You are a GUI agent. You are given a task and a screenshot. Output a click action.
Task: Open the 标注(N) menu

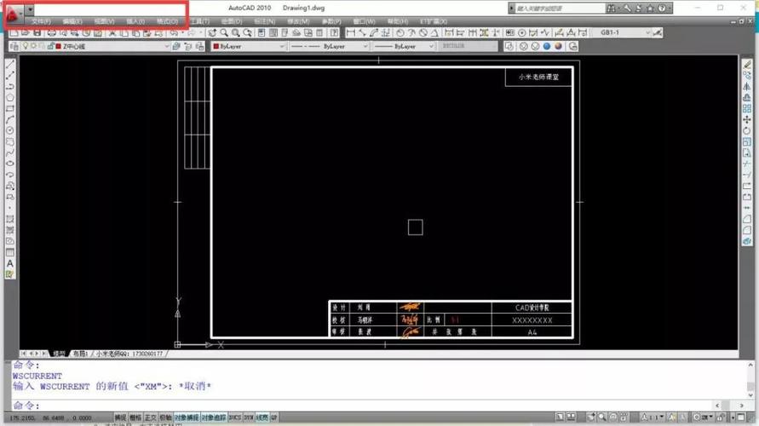264,22
